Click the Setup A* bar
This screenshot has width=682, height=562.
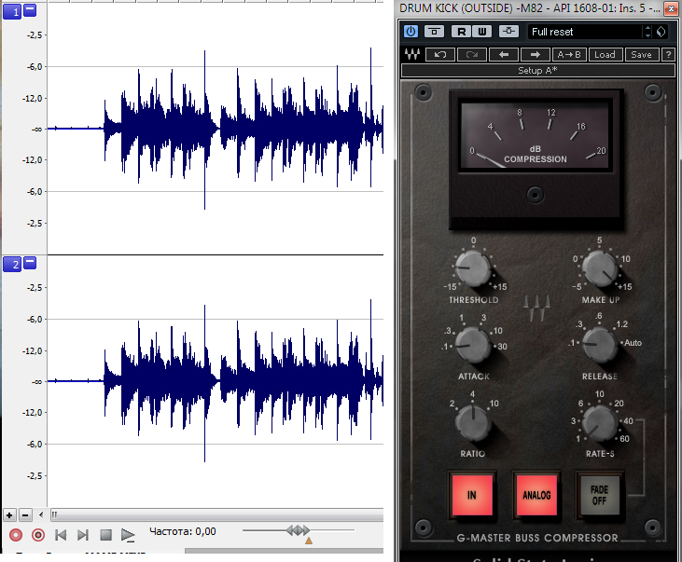537,71
